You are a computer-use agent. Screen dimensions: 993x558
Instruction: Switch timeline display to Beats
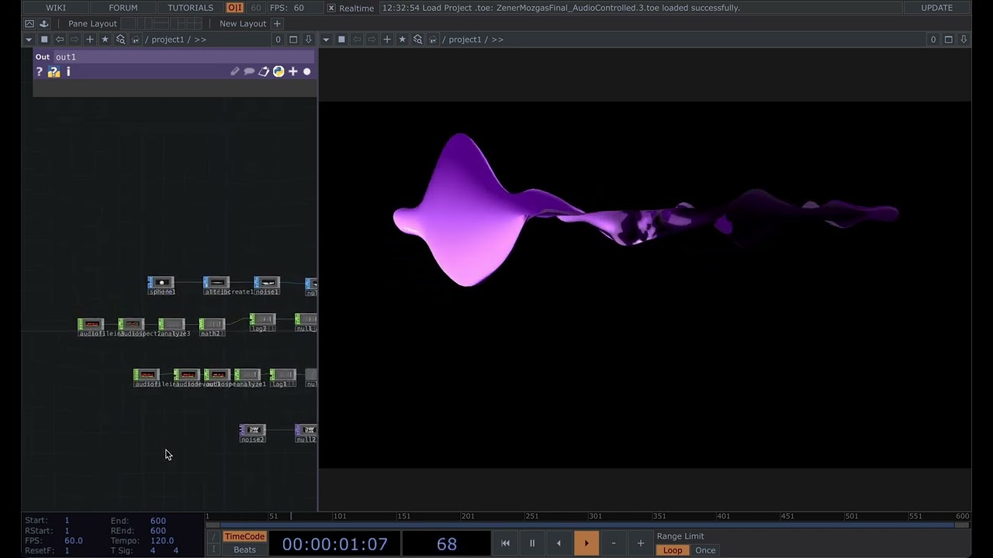click(244, 550)
